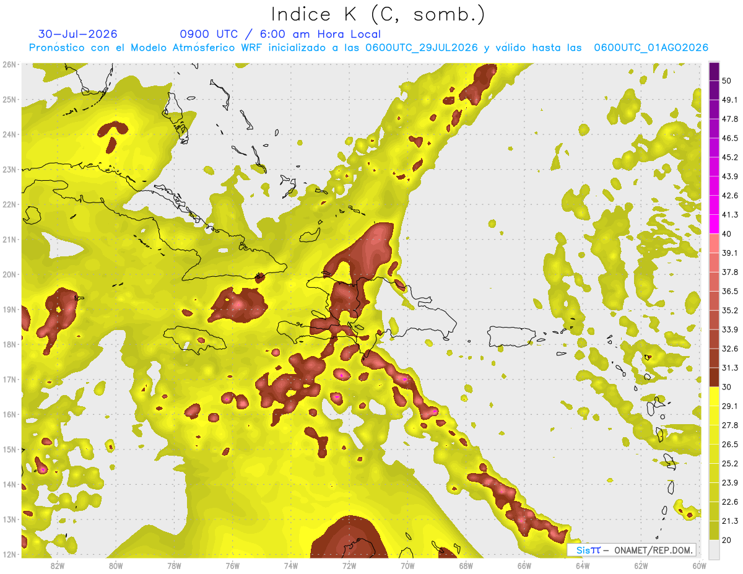Click the colorbar value "49.1"
This screenshot has height=574, width=743.
tap(729, 100)
